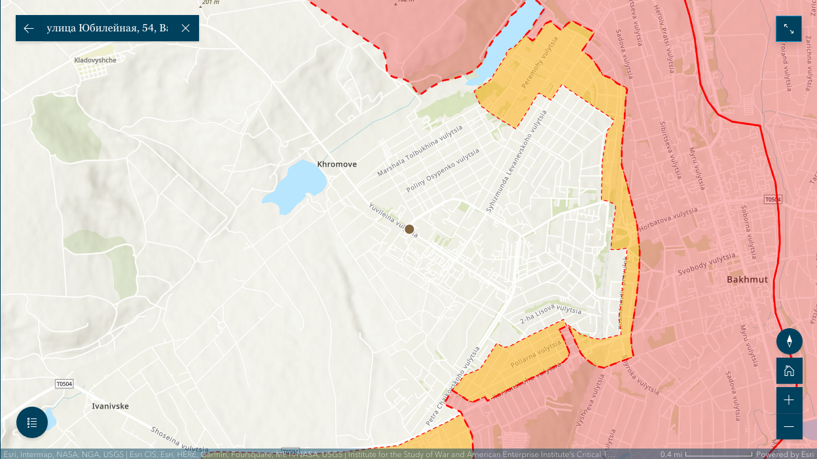Click the Bakhmut city label
The image size is (817, 459).
(747, 280)
